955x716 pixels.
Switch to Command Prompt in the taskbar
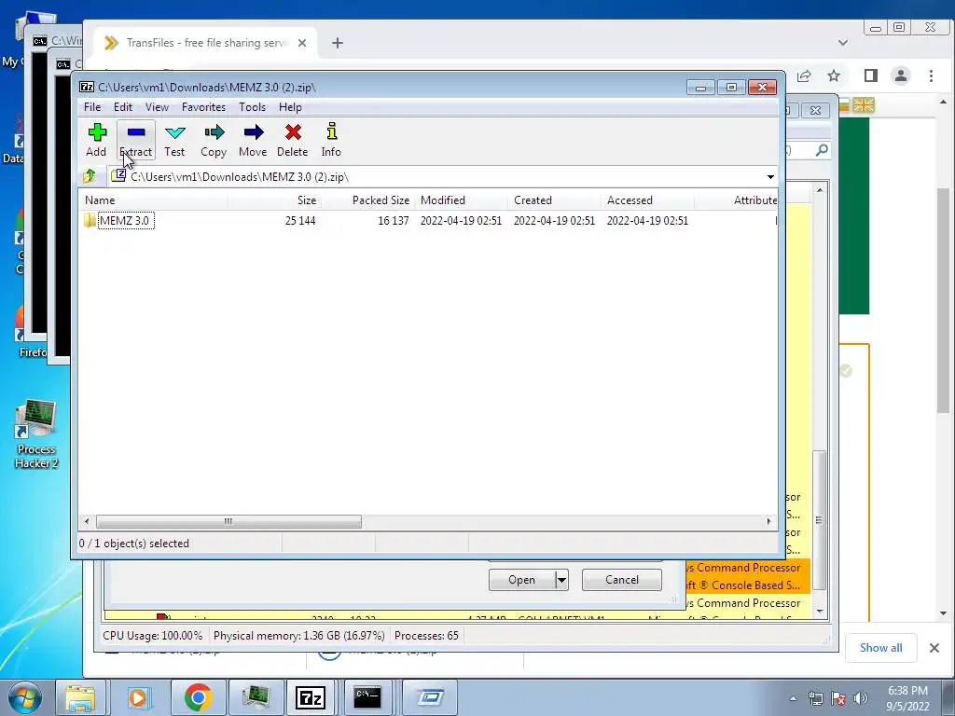(x=369, y=697)
